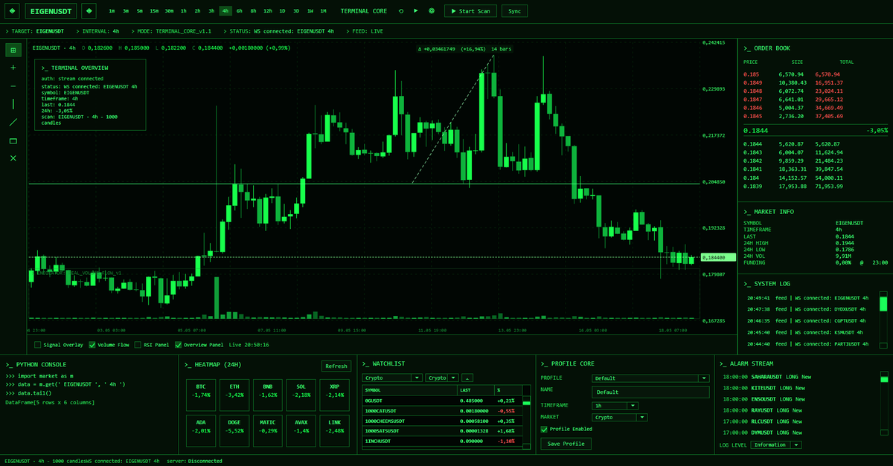Click the diamond icon left of EIGENUSDT
Image resolution: width=893 pixels, height=466 pixels.
click(x=13, y=11)
